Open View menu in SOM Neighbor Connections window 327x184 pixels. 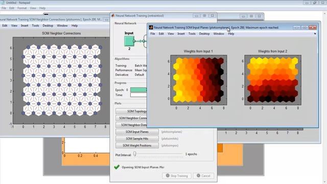pyautogui.click(x=14, y=26)
